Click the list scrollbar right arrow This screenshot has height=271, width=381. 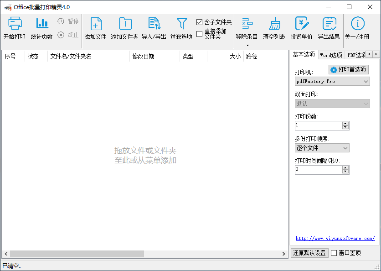pyautogui.click(x=284, y=254)
